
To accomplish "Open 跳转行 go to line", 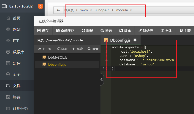I will click(146, 31).
